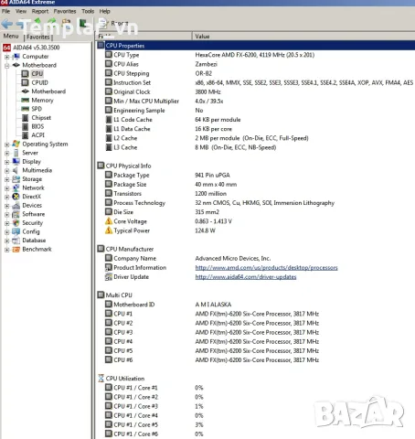Select the BIOS icon in tree
415x439 pixels.
(x=26, y=126)
